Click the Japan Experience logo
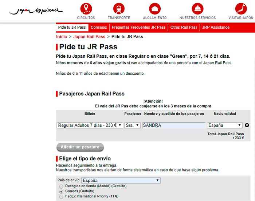255x201 pixels. tap(36, 11)
